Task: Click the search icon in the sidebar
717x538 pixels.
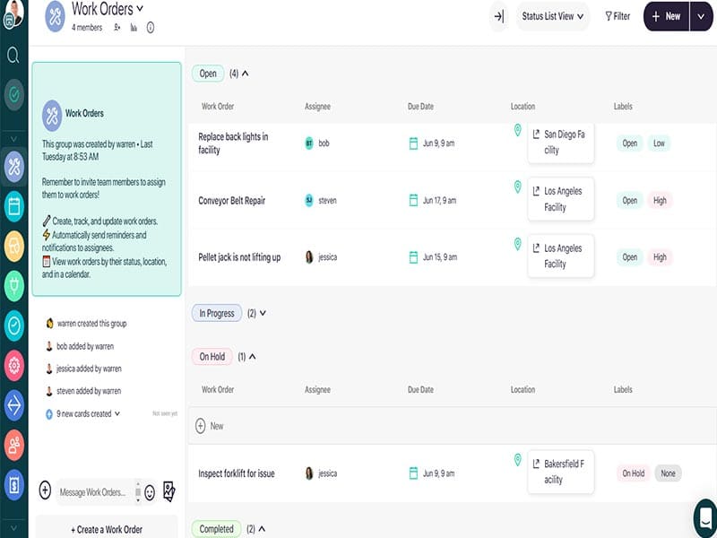Action: pyautogui.click(x=13, y=56)
